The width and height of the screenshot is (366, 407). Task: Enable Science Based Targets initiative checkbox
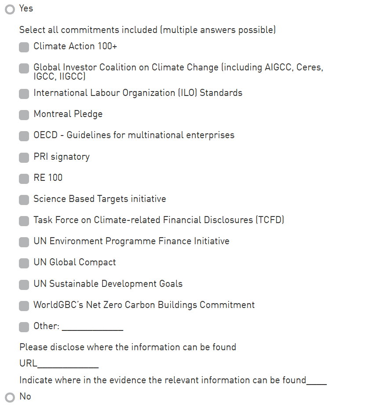pos(24,200)
